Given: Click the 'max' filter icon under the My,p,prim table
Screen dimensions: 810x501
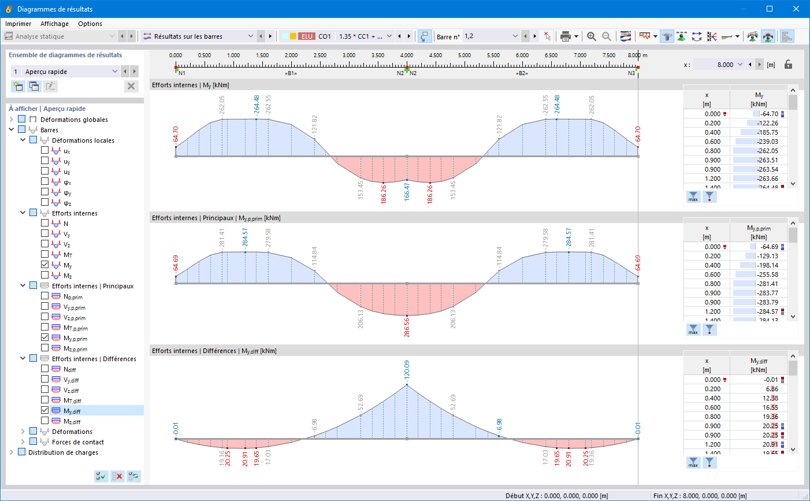Looking at the screenshot, I should click(x=693, y=329).
